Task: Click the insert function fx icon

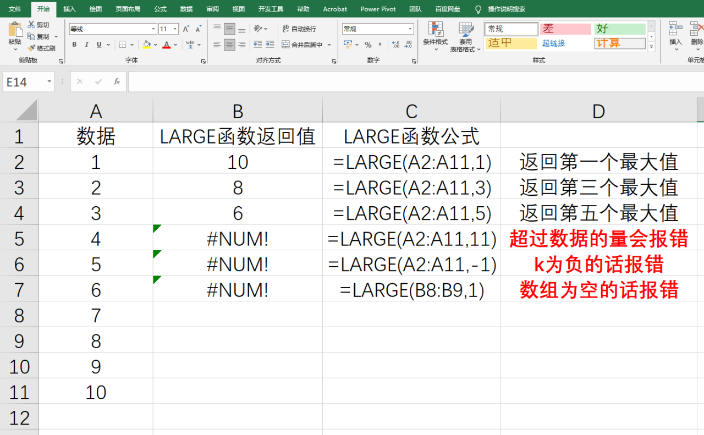Action: pos(117,81)
